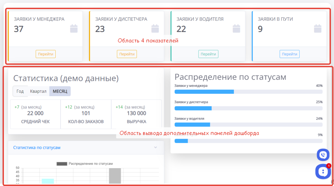Open the Viber phone contact icon
Screen dimensions: 334x186
click(323, 155)
